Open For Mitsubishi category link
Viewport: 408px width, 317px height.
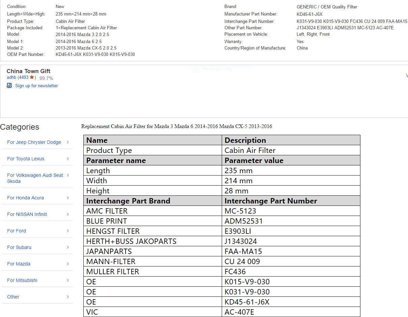[22, 280]
